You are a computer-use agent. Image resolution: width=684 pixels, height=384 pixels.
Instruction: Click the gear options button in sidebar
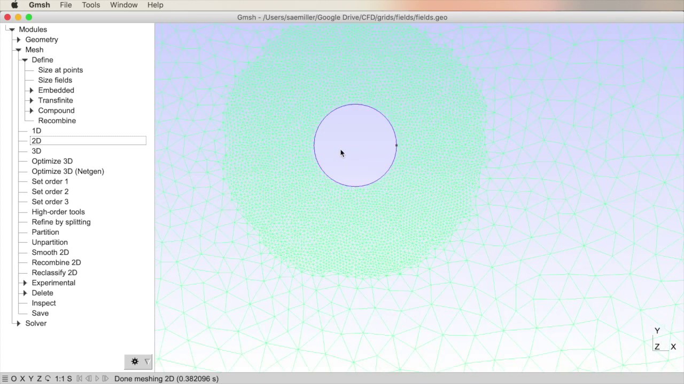coord(135,362)
